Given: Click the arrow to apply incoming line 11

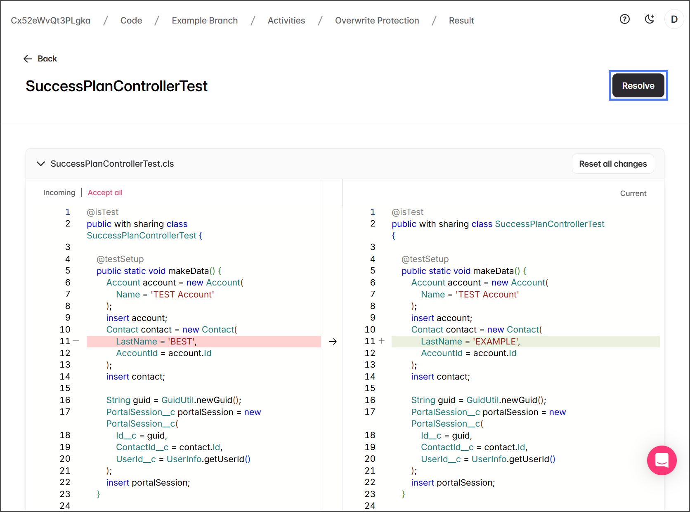Looking at the screenshot, I should pos(333,342).
